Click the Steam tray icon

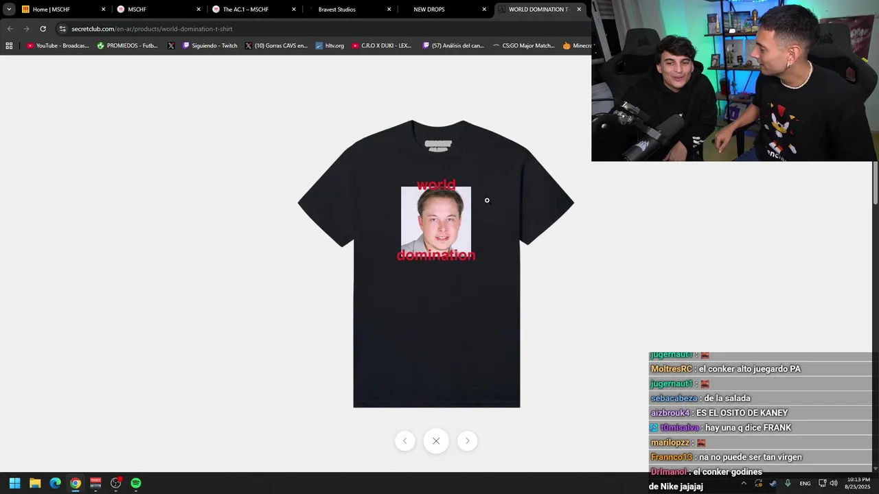tap(773, 483)
